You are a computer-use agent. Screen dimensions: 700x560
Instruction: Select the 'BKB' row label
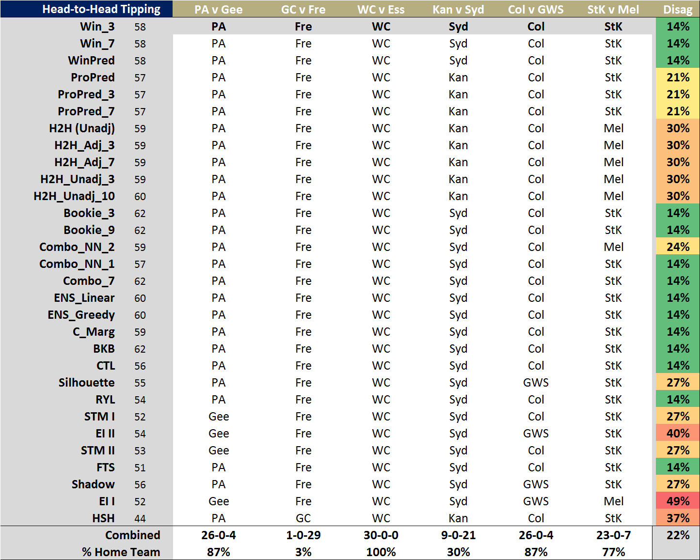[104, 349]
